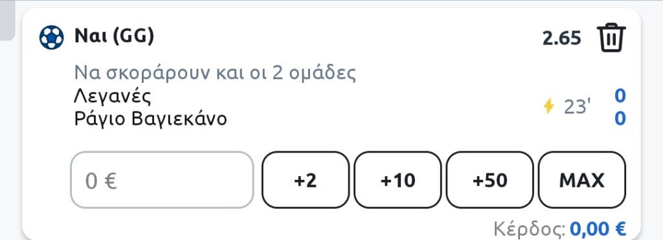Add 50 euros with the +50 button
Image resolution: width=663 pixels, height=240 pixels.
tap(489, 180)
